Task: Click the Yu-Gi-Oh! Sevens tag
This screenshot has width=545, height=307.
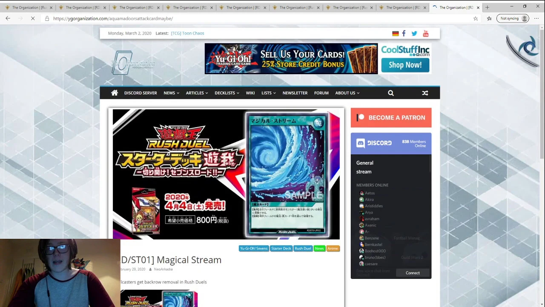Action: (x=253, y=249)
